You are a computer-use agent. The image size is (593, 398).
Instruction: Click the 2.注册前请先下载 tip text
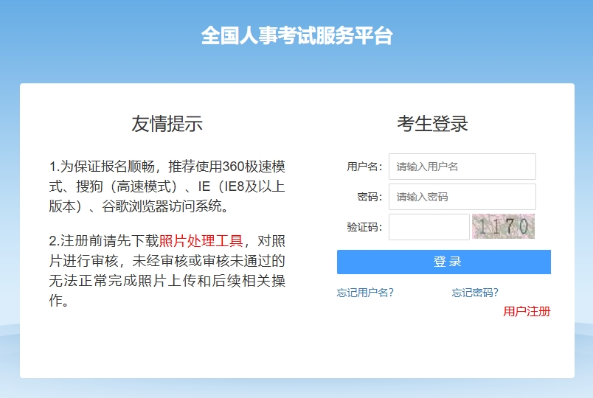tap(103, 241)
